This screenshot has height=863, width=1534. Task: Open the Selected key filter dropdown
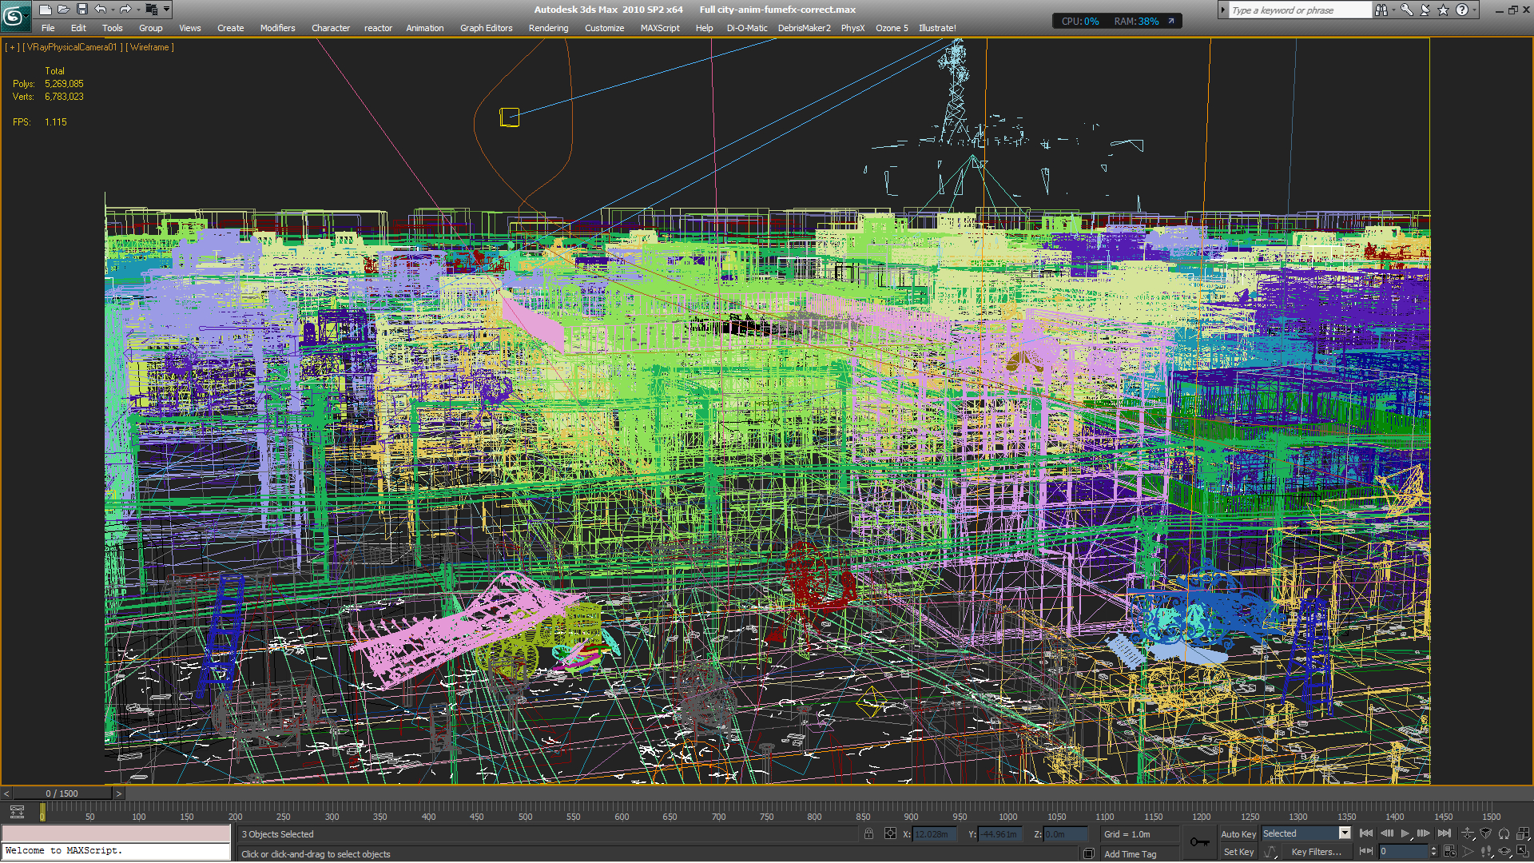click(1345, 833)
